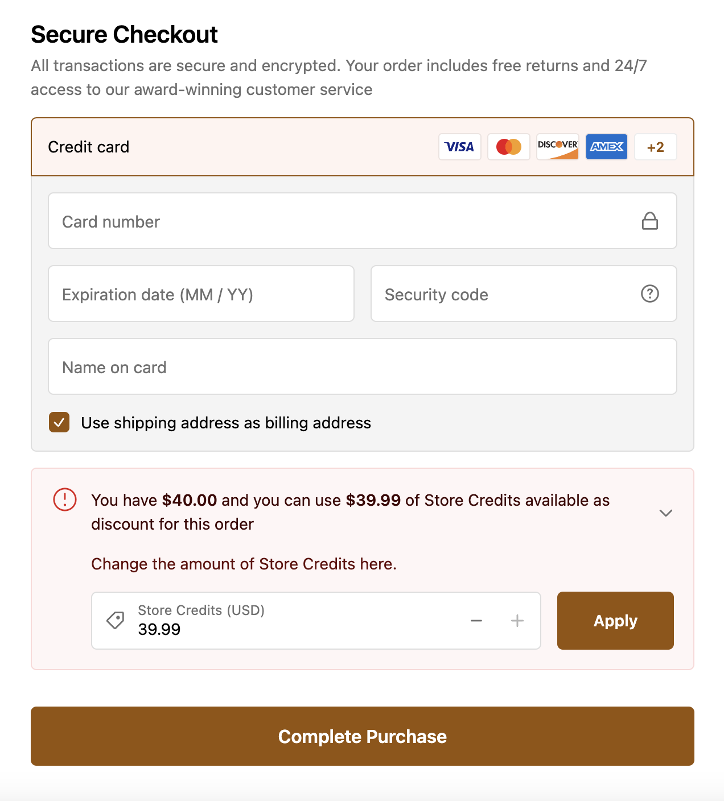Screen dimensions: 724x801
Task: Decrease store credits with the minus stepper
Action: [476, 621]
